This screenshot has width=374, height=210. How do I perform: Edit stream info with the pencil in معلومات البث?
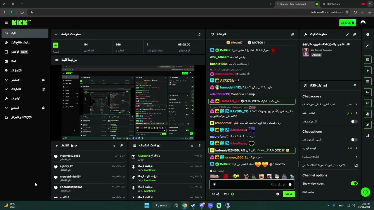(347, 34)
